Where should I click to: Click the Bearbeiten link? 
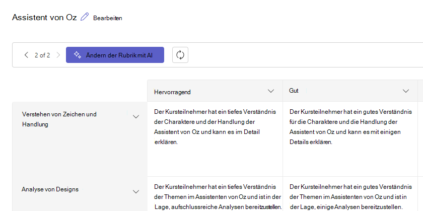tap(108, 18)
